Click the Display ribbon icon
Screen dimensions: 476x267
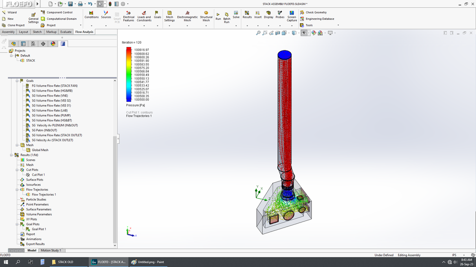[268, 13]
